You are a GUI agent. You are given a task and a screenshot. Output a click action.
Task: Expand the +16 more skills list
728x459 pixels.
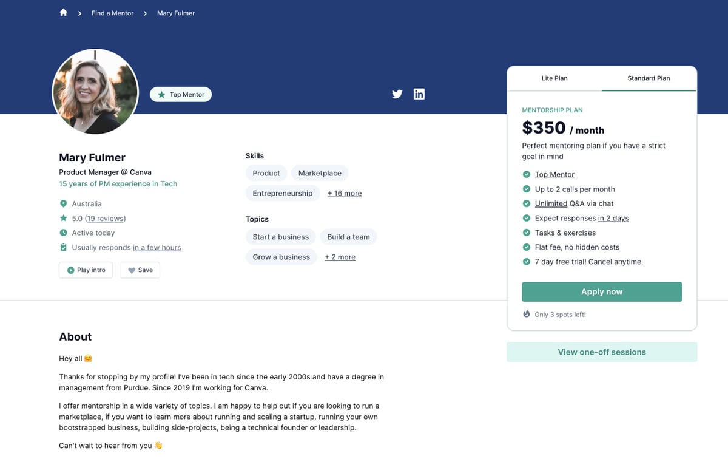344,194
